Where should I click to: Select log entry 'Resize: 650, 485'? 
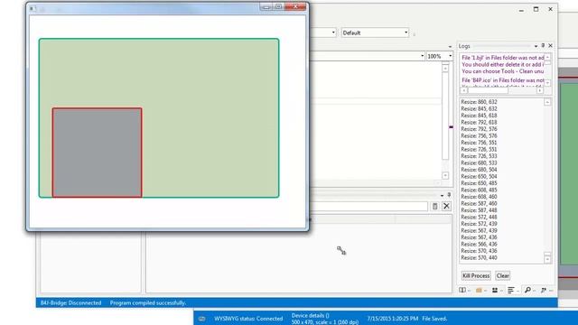[x=479, y=183]
